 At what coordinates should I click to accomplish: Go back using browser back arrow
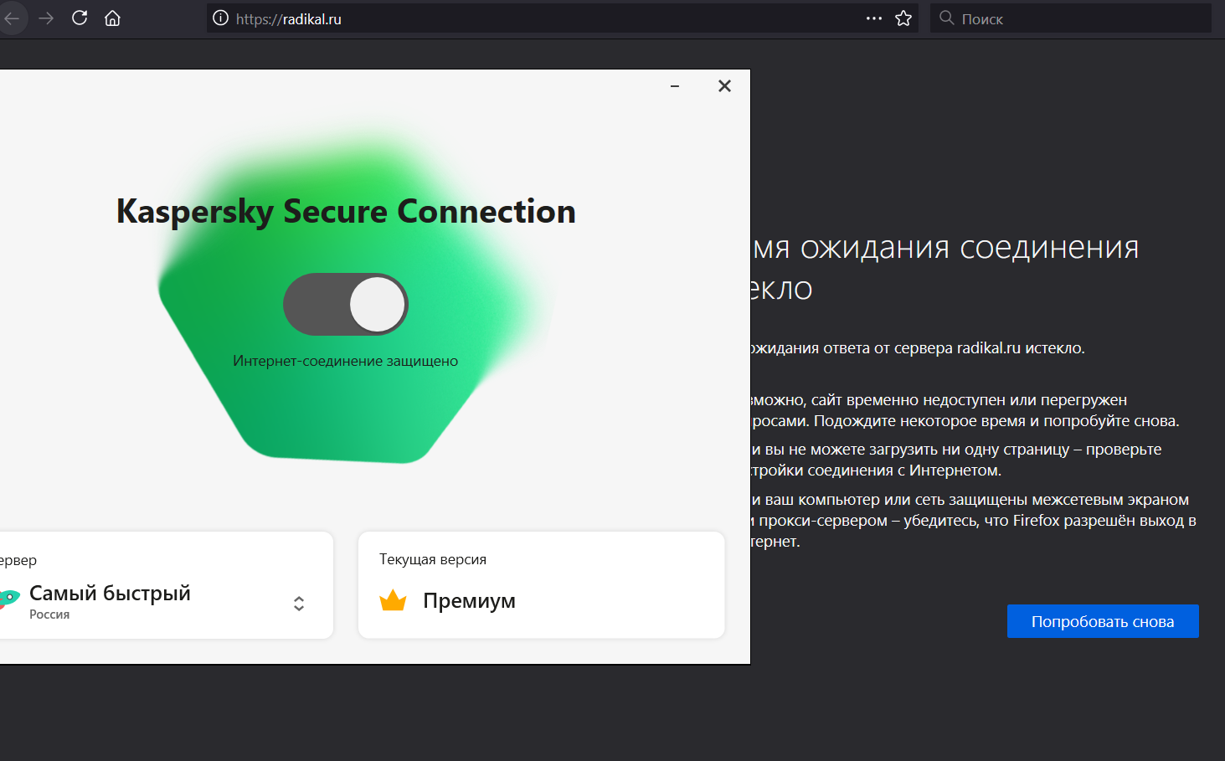coord(12,18)
